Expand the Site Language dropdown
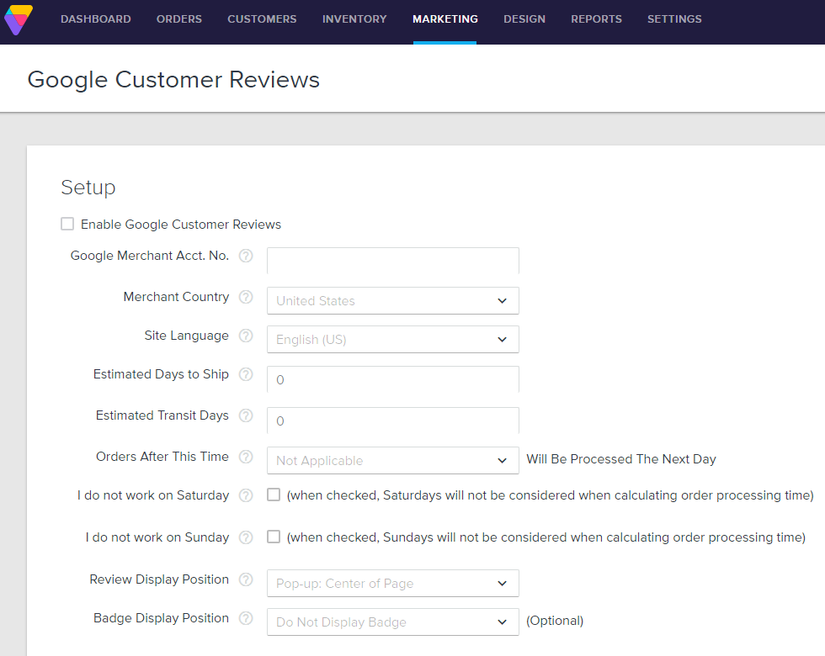Screen dimensions: 825x656 click(x=393, y=340)
